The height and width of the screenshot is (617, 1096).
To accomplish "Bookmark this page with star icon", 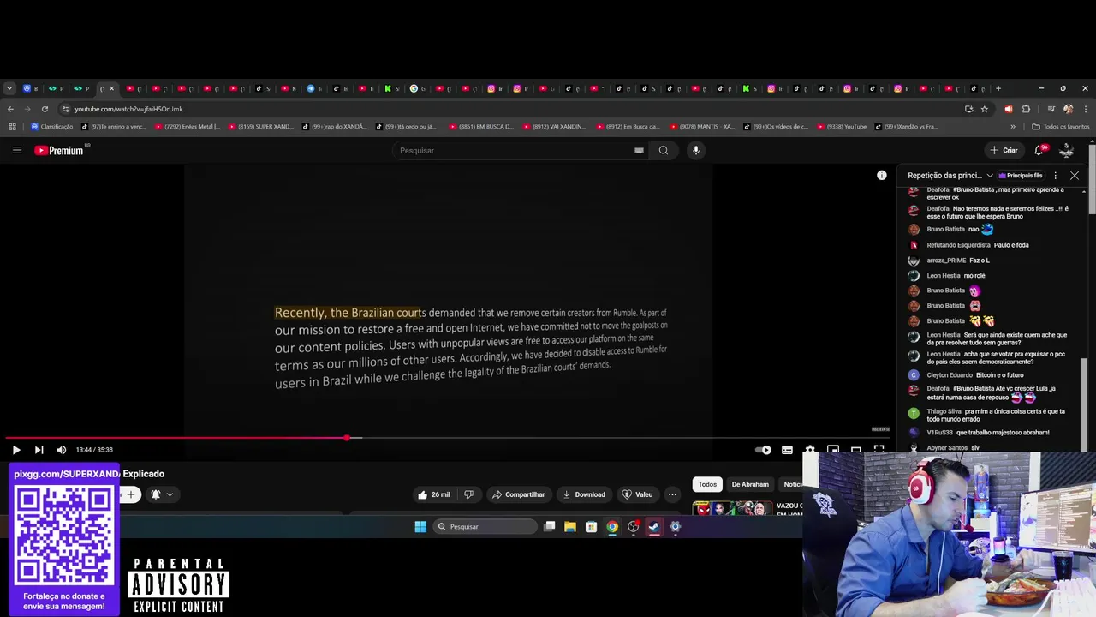I will click(x=985, y=109).
